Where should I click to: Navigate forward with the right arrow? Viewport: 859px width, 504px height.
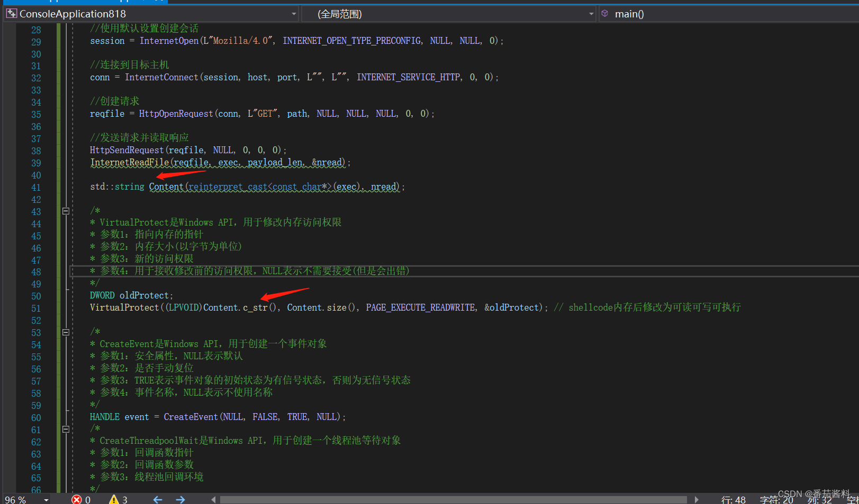180,500
